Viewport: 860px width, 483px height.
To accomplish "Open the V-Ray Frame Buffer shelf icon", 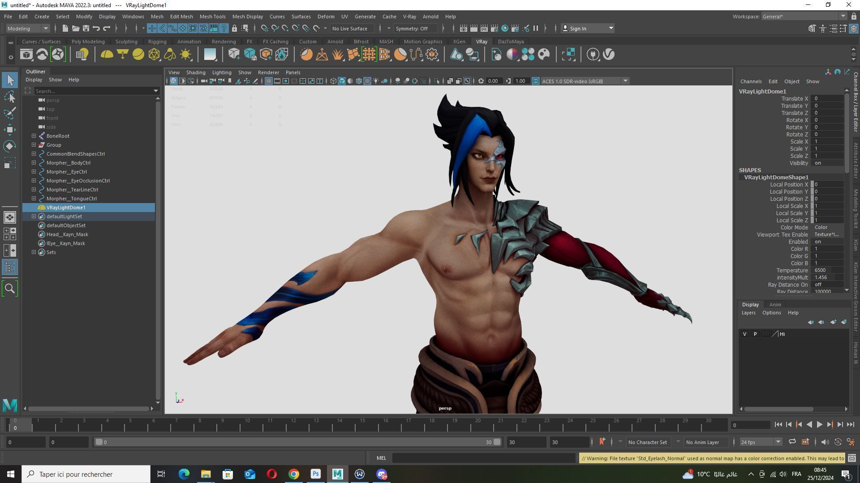I will pos(26,55).
